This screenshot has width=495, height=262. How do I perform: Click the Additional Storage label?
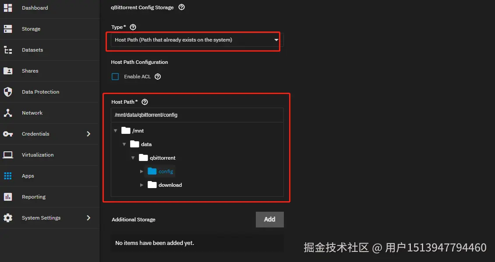134,220
